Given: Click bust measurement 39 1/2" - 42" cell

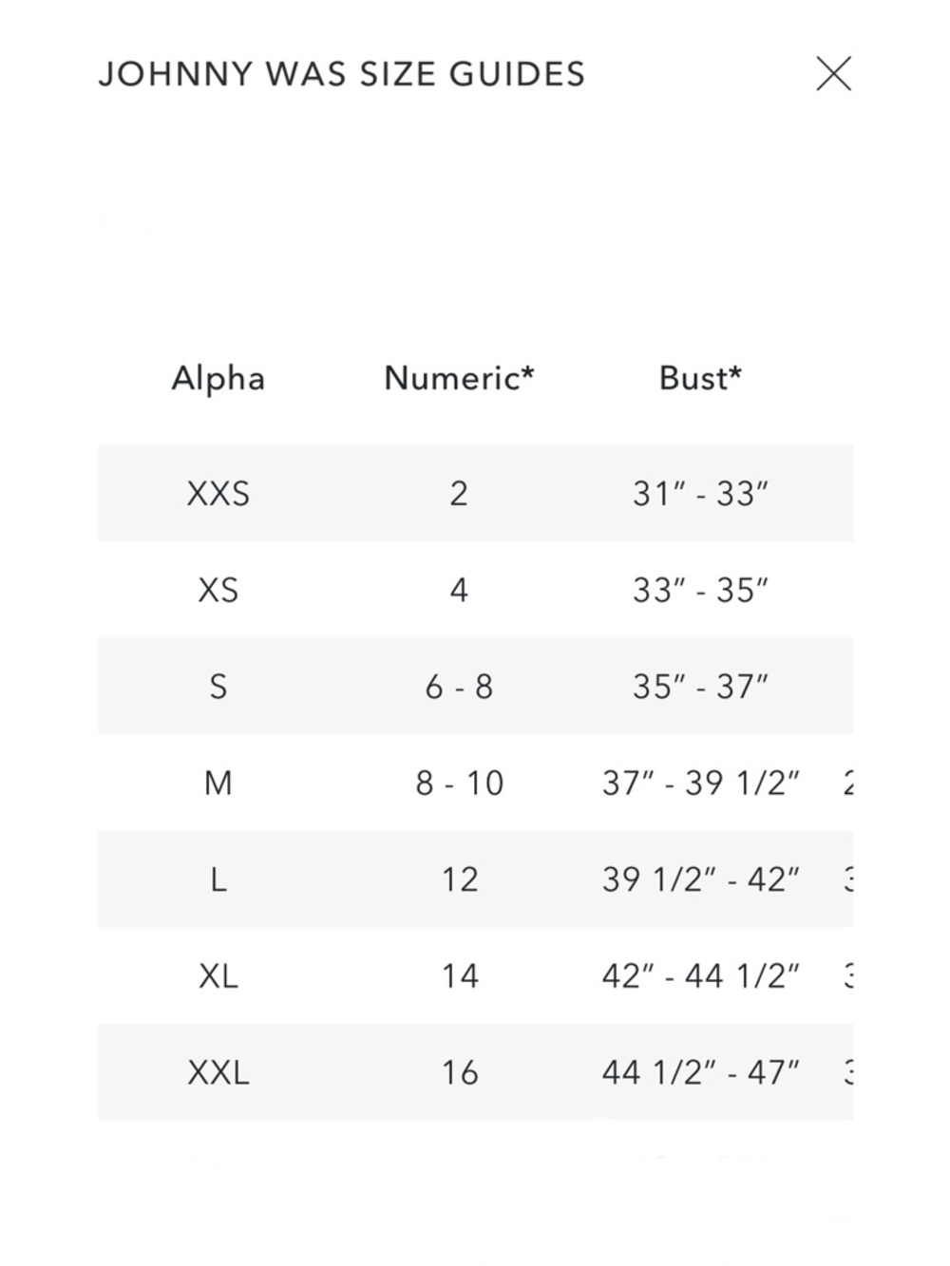Looking at the screenshot, I should [x=700, y=879].
